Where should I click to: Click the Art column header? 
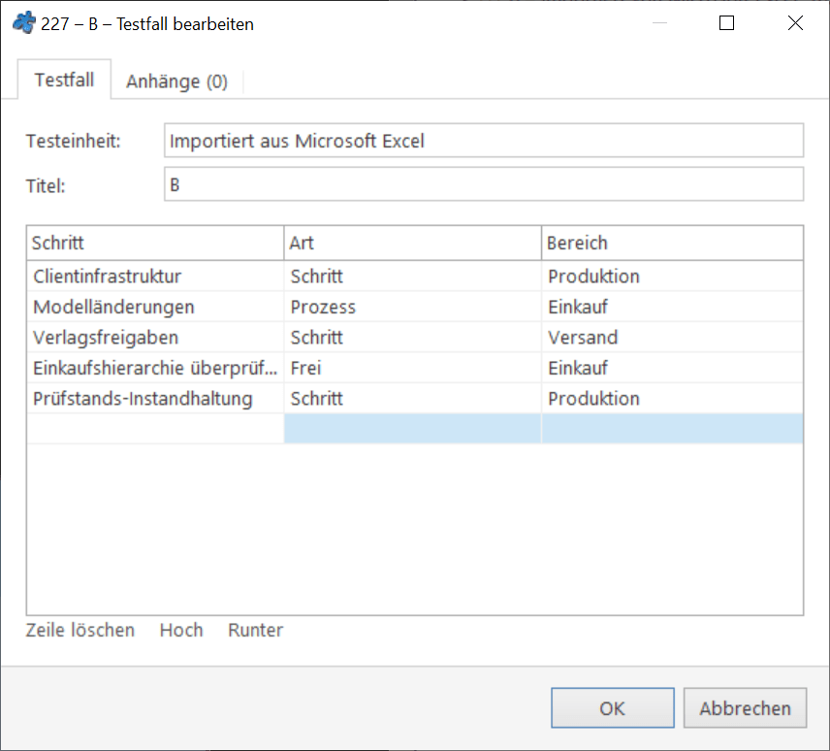[x=412, y=244]
